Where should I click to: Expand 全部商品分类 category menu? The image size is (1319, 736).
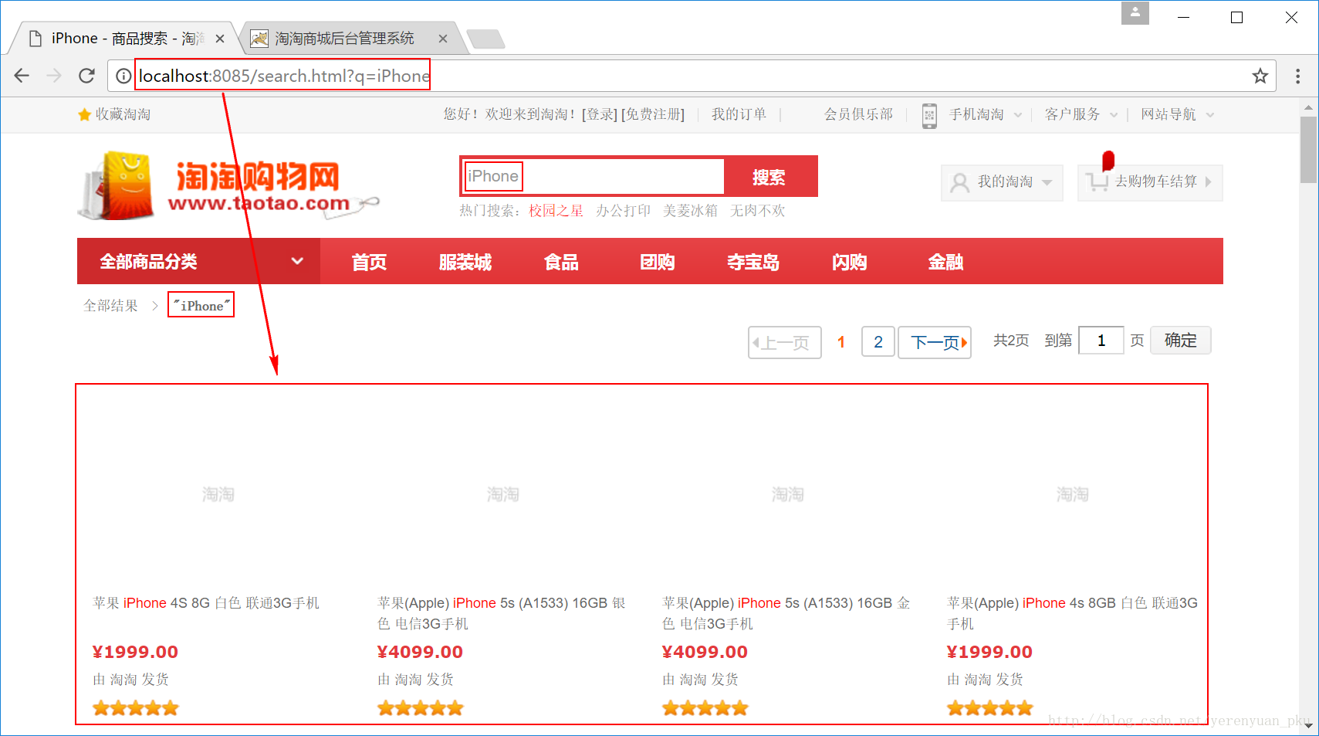coord(198,261)
